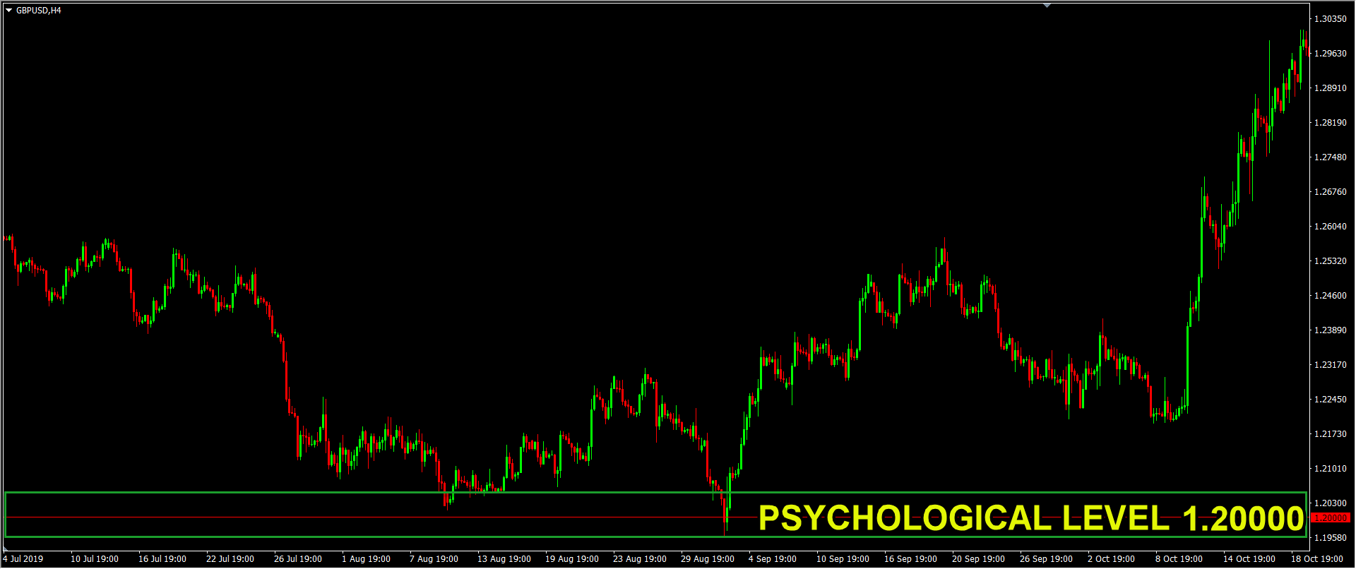Click the 18 Oct 19:00 time label

pos(1316,559)
